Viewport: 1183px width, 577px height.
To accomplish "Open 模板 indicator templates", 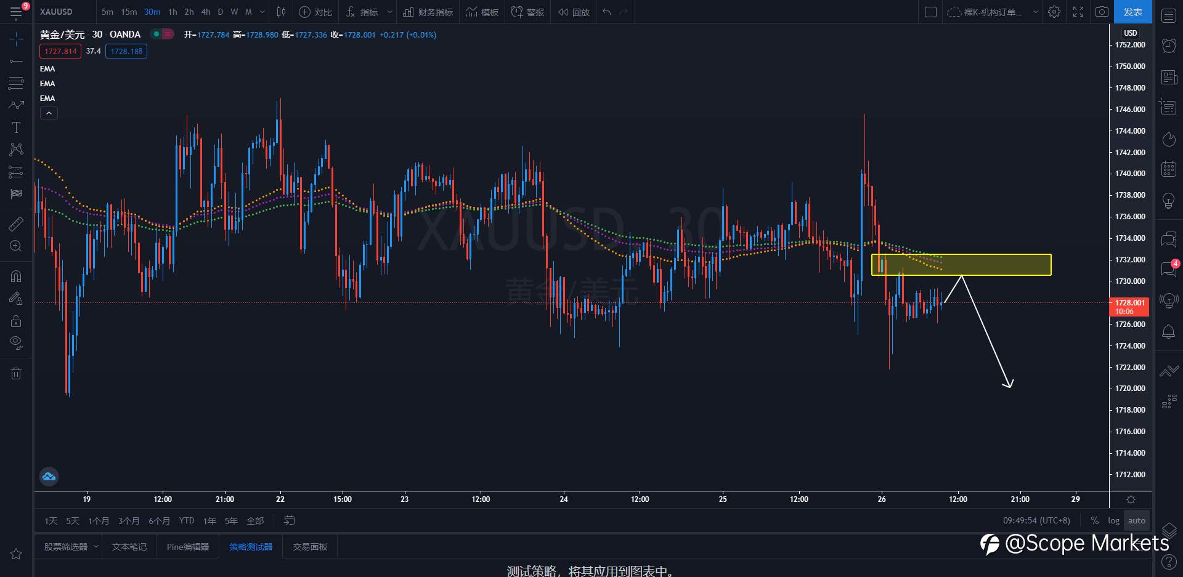I will click(x=482, y=12).
